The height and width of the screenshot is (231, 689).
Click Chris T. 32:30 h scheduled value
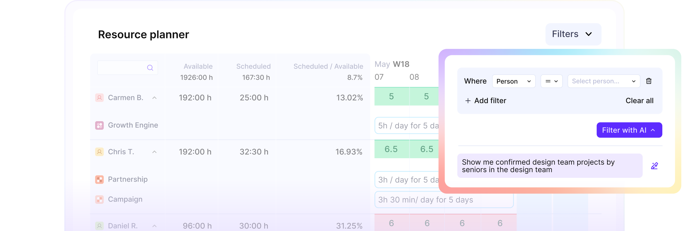[x=254, y=152]
